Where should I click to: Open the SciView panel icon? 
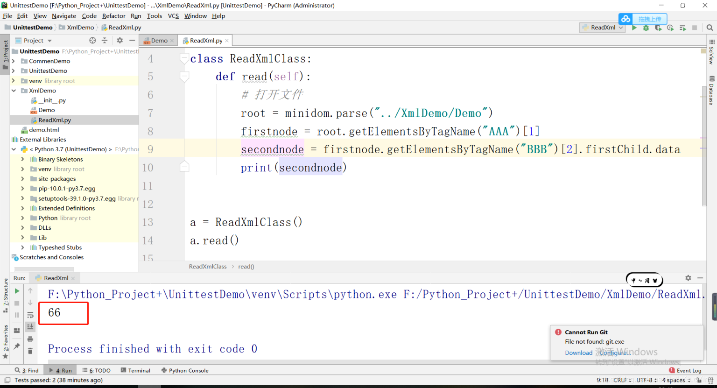[711, 56]
